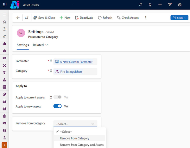
Task: Open the clipboard sidebar icon
Action: click(4, 116)
